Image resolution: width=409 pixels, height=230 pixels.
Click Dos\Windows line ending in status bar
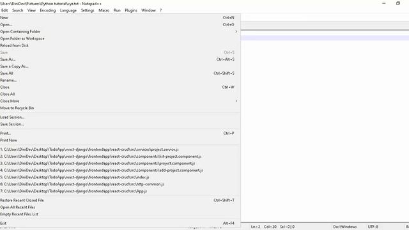(x=345, y=227)
